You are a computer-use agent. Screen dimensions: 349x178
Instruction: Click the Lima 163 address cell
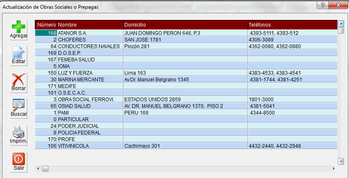[x=186, y=73]
